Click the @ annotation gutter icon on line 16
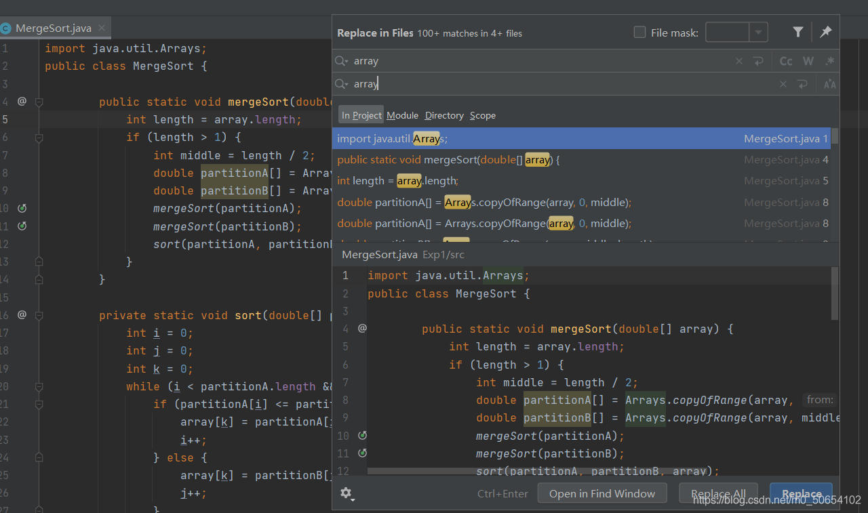The image size is (868, 513). [22, 314]
